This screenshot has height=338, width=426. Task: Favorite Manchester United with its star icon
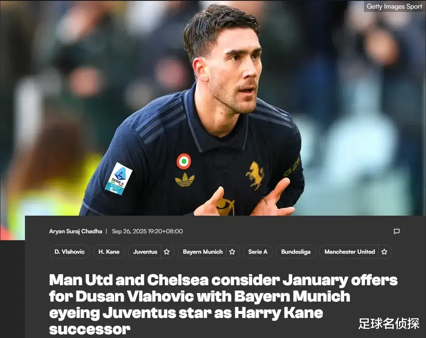click(384, 252)
